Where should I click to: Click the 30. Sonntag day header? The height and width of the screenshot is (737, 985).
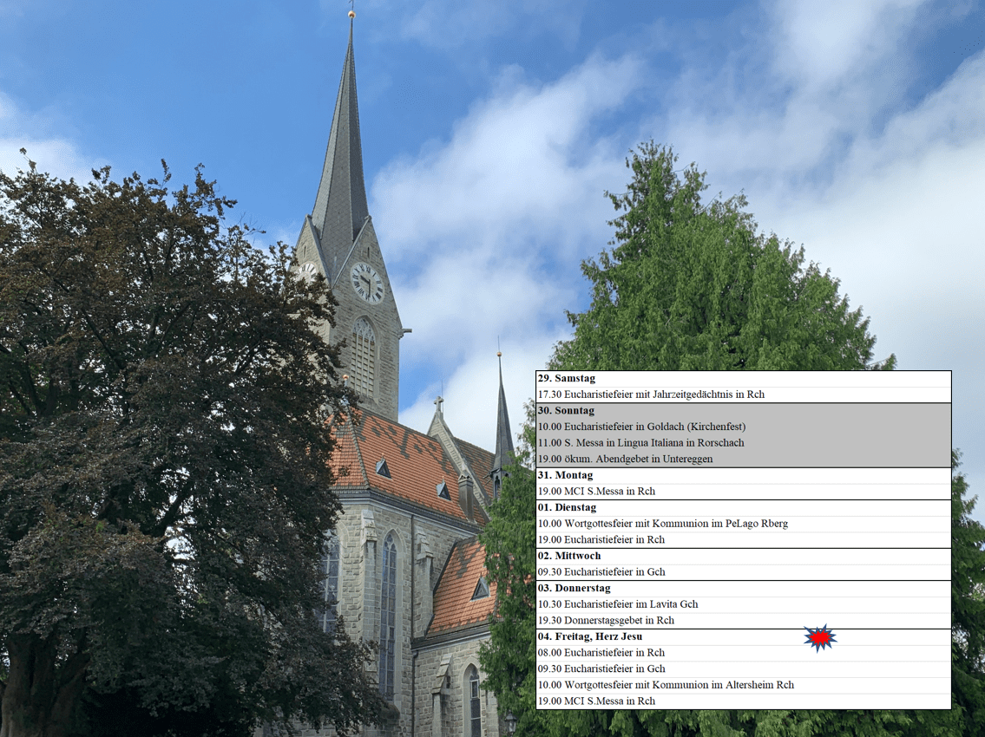(566, 410)
